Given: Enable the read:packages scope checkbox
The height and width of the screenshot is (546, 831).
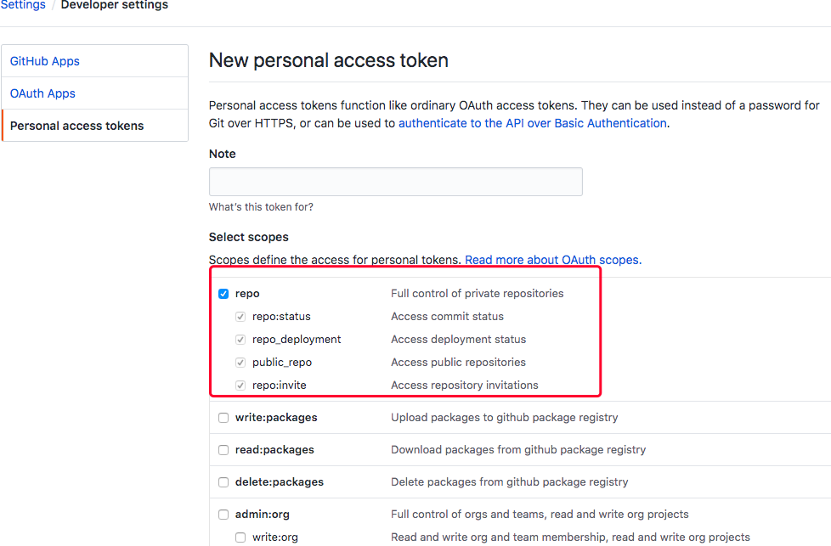Looking at the screenshot, I should [223, 450].
